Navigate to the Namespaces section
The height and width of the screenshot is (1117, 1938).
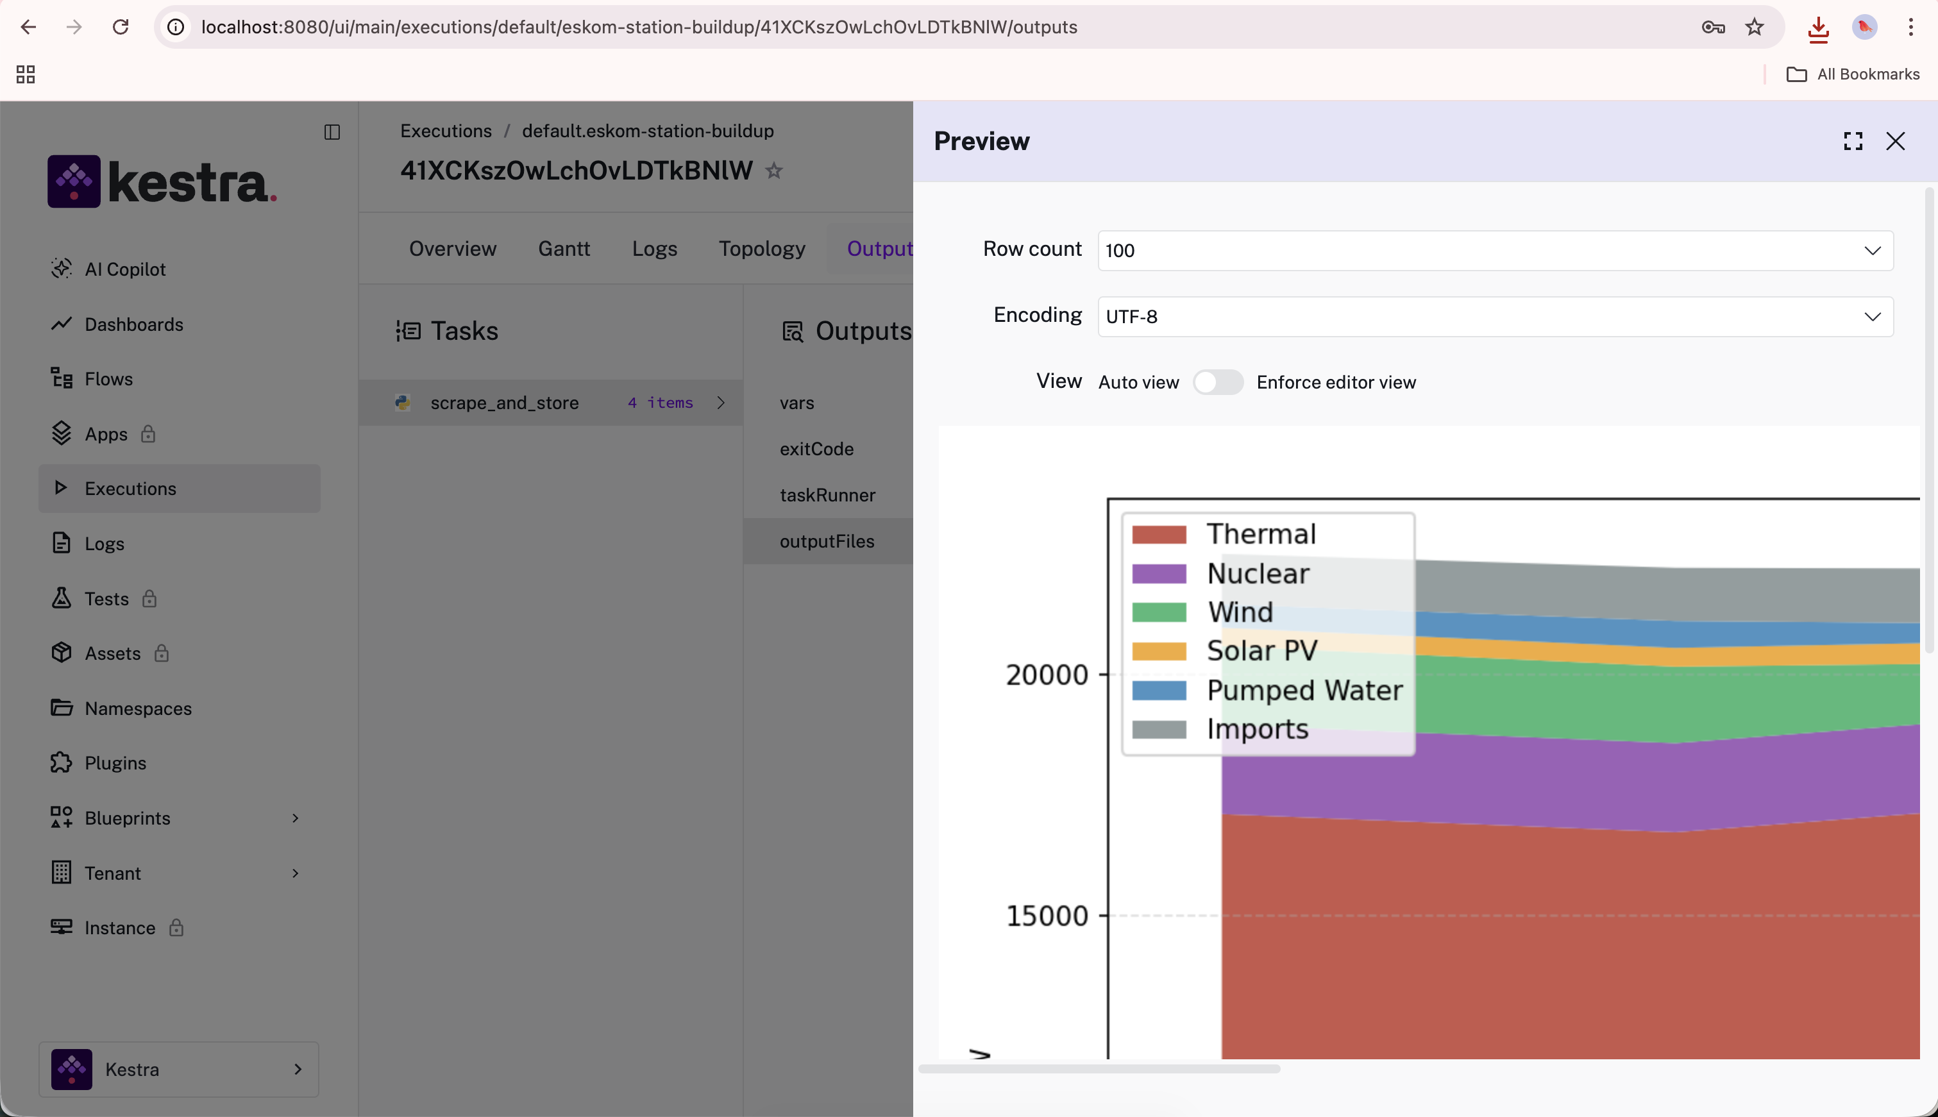tap(138, 708)
